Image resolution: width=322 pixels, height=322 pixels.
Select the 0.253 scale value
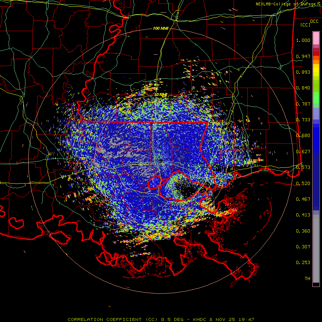tap(303, 263)
